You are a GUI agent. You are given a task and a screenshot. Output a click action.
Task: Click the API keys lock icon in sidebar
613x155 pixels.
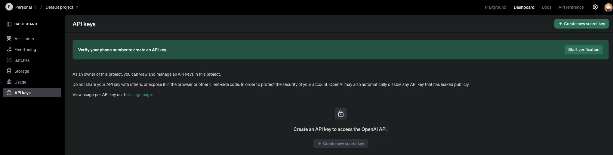pos(9,93)
